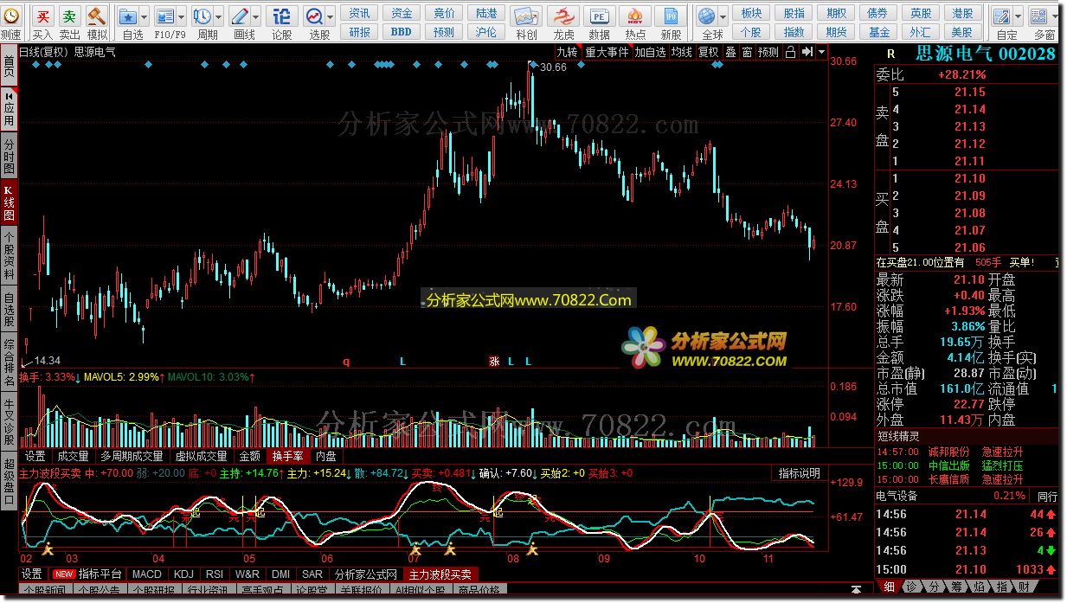Toggle the 重大事件 major events markers
This screenshot has width=1067, height=603.
point(607,52)
